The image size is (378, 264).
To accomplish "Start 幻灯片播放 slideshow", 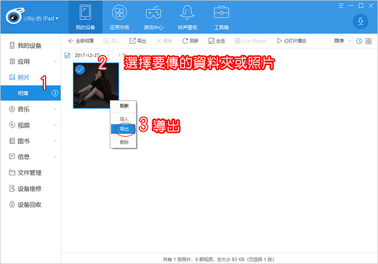I will [291, 41].
